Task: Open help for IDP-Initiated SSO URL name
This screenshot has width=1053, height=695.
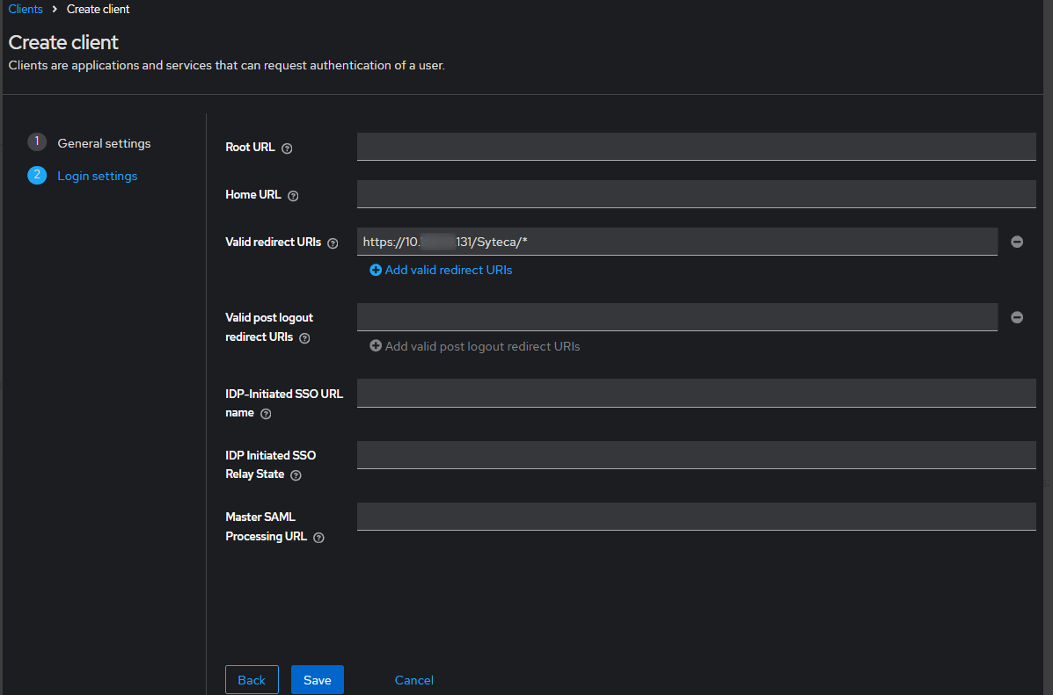Action: (x=266, y=414)
